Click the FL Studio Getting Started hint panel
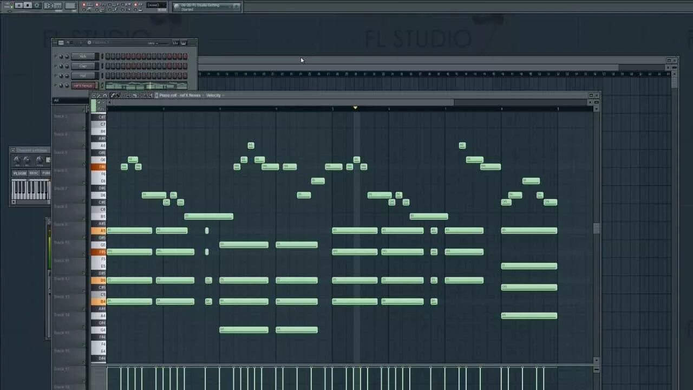 point(207,6)
